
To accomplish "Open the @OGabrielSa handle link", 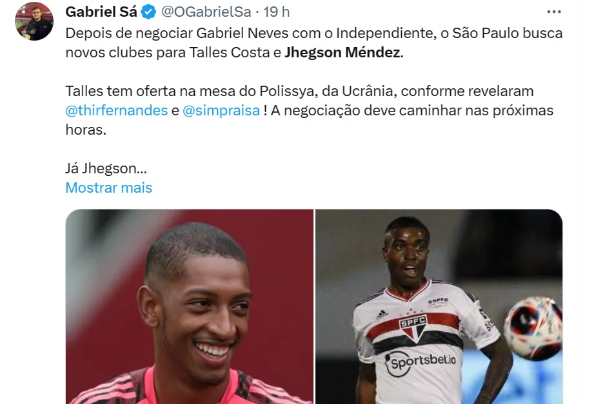I will tap(206, 12).
